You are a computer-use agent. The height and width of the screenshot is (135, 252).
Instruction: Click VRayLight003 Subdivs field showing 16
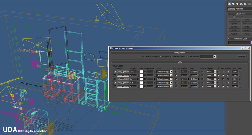point(184,79)
